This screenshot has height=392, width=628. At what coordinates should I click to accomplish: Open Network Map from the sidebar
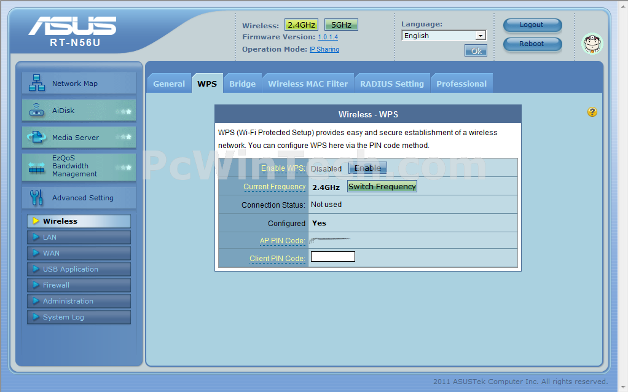[x=79, y=84]
